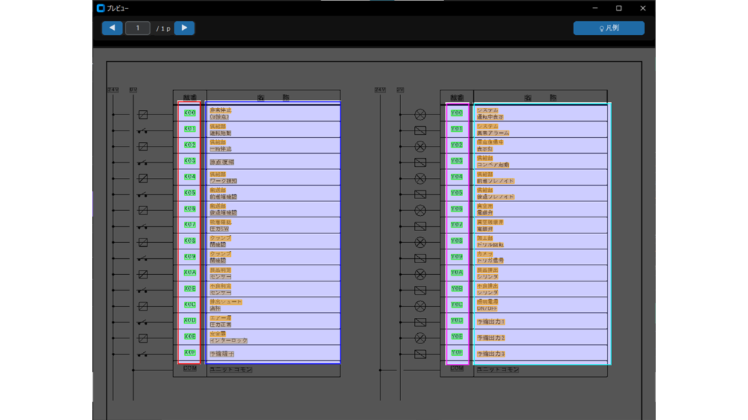Open the 凡例 legend button
Screen dimensions: 748x420
click(x=608, y=28)
